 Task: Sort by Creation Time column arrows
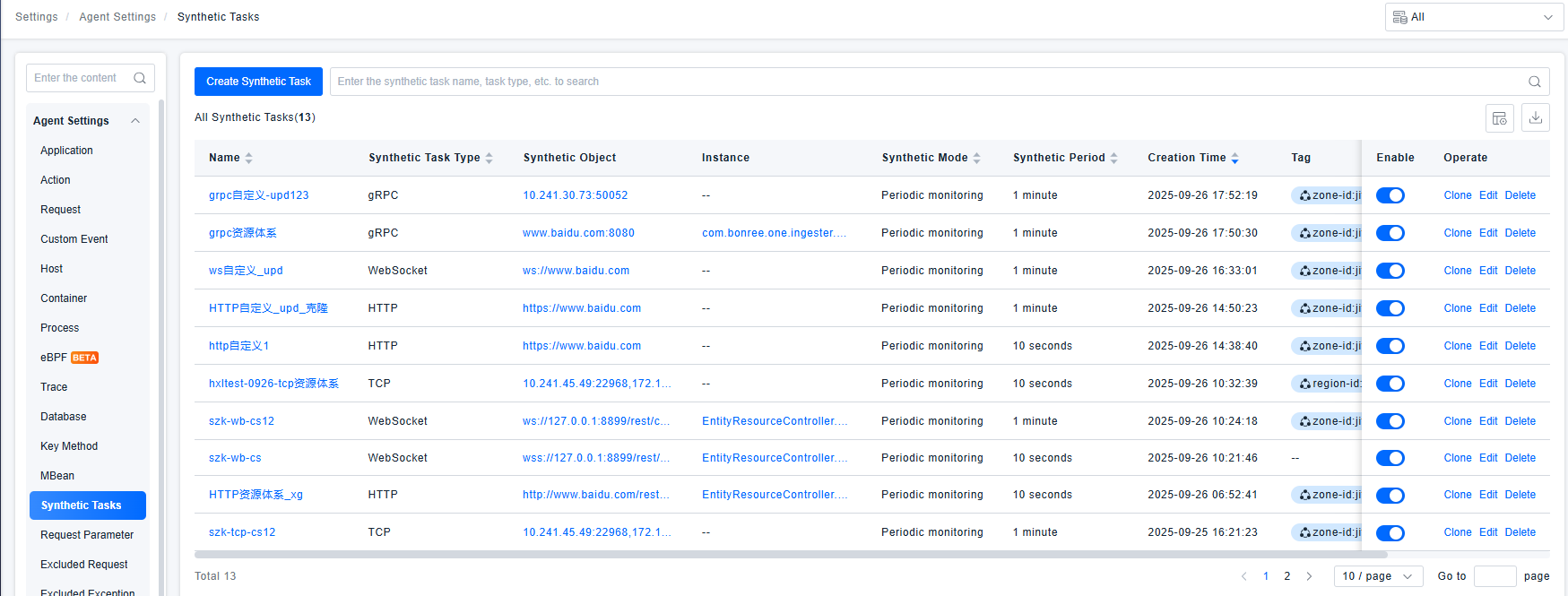[x=1234, y=158]
